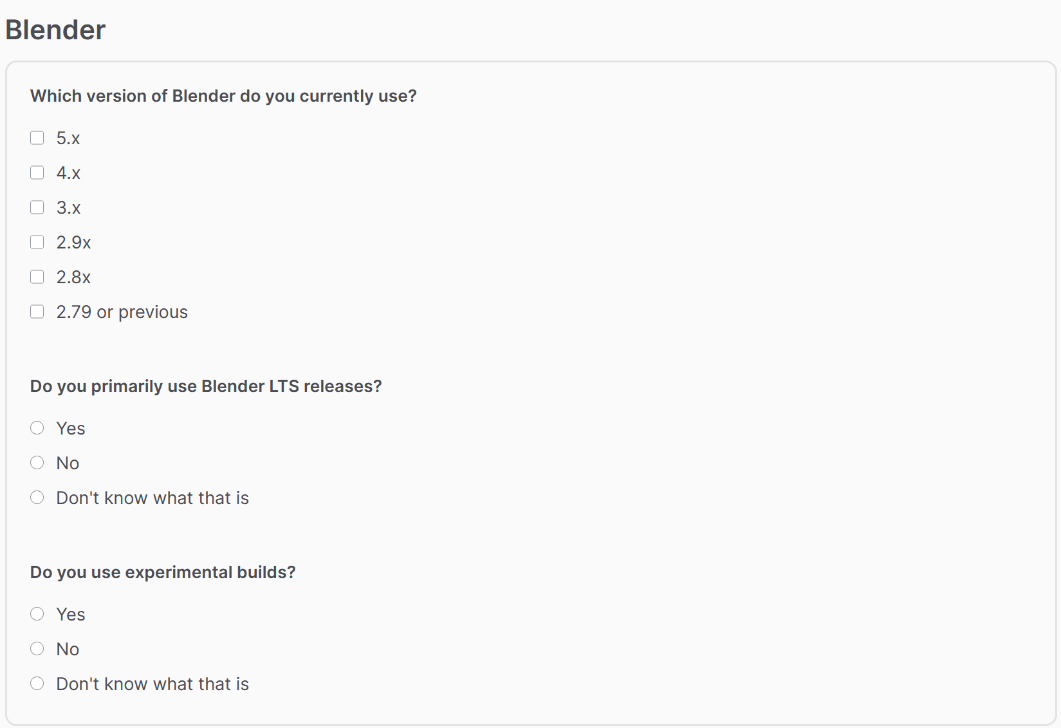Check the 5.x version checkbox
Image resolution: width=1061 pixels, height=728 pixels.
coord(37,138)
